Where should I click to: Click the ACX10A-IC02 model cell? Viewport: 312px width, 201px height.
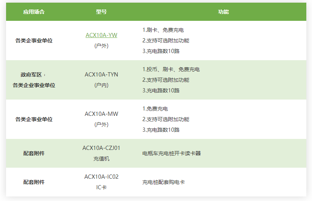point(101,177)
